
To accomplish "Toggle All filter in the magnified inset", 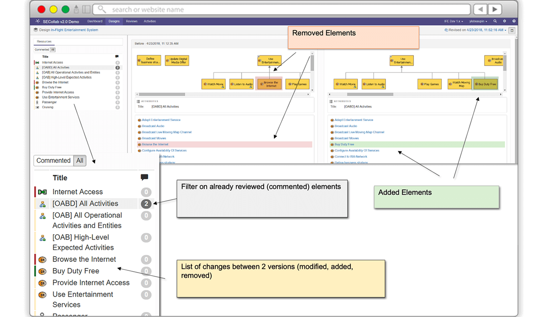I will pyautogui.click(x=80, y=161).
